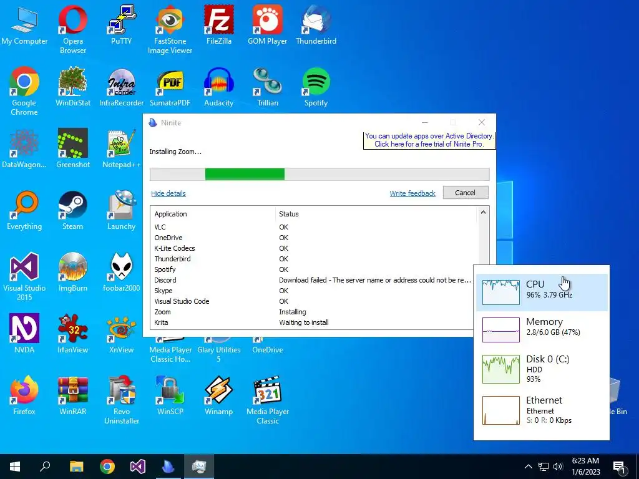
Task: Select the CPU performance graph entry
Action: [542, 293]
